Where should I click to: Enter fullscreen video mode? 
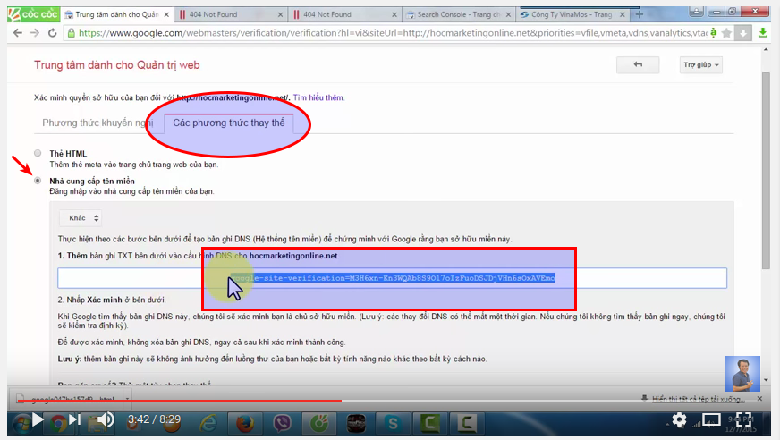point(743,419)
